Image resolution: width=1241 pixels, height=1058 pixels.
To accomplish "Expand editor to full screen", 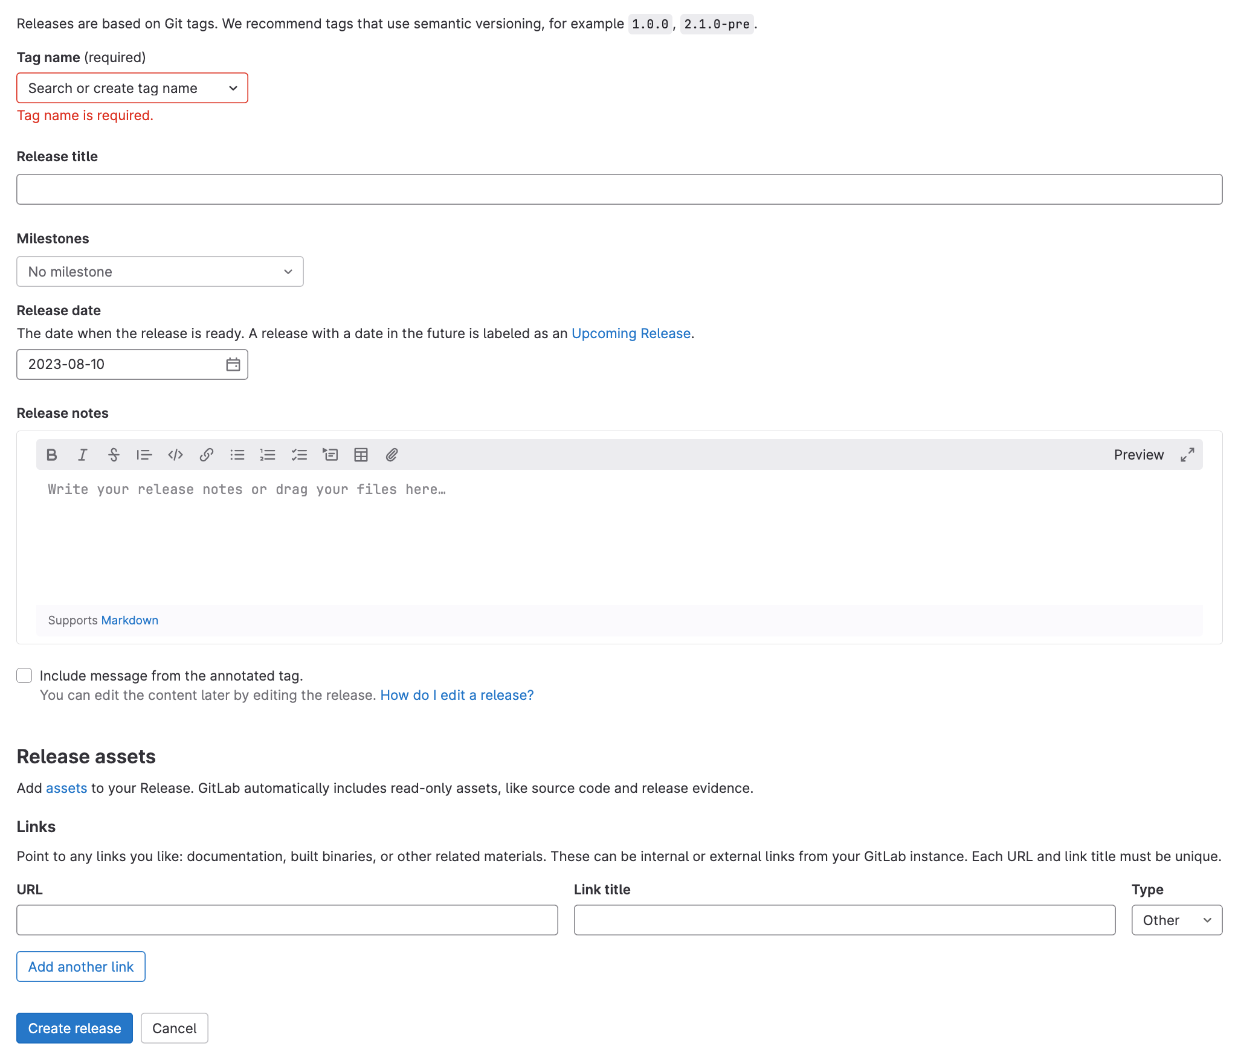I will (1187, 455).
